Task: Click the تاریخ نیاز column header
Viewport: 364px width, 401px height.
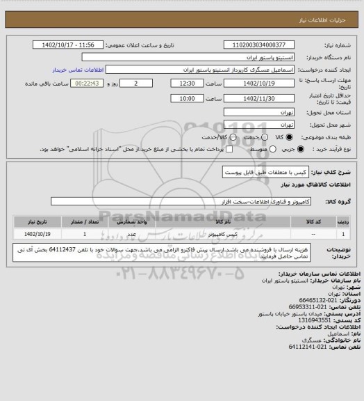Action: (x=38, y=222)
